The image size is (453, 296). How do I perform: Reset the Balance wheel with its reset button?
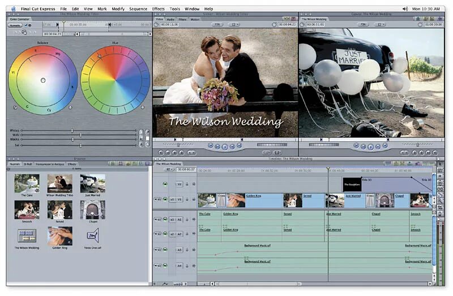tap(70, 107)
